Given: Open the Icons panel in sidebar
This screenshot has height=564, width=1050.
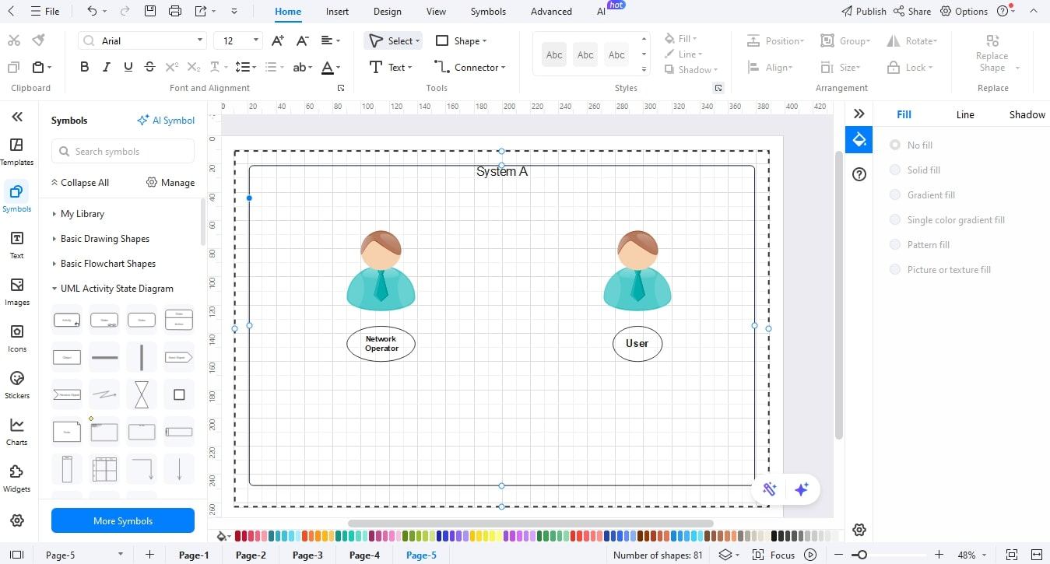Looking at the screenshot, I should (x=16, y=338).
